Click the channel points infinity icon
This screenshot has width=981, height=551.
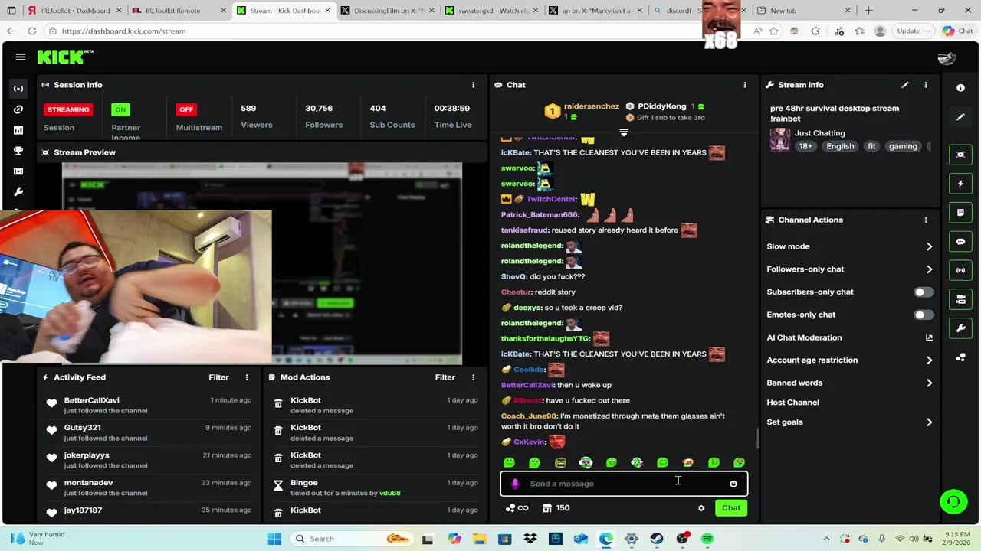click(517, 508)
